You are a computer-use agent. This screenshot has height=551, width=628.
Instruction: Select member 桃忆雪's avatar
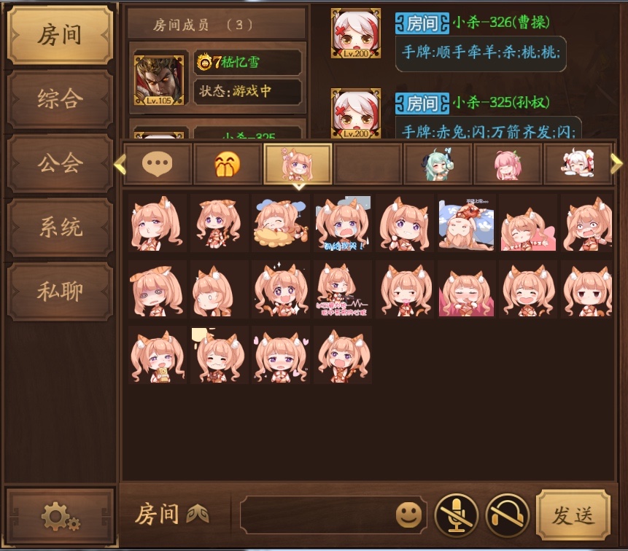pyautogui.click(x=159, y=80)
